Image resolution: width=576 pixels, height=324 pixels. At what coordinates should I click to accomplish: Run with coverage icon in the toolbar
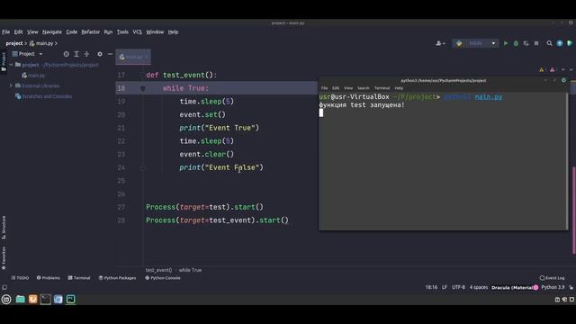click(x=526, y=43)
